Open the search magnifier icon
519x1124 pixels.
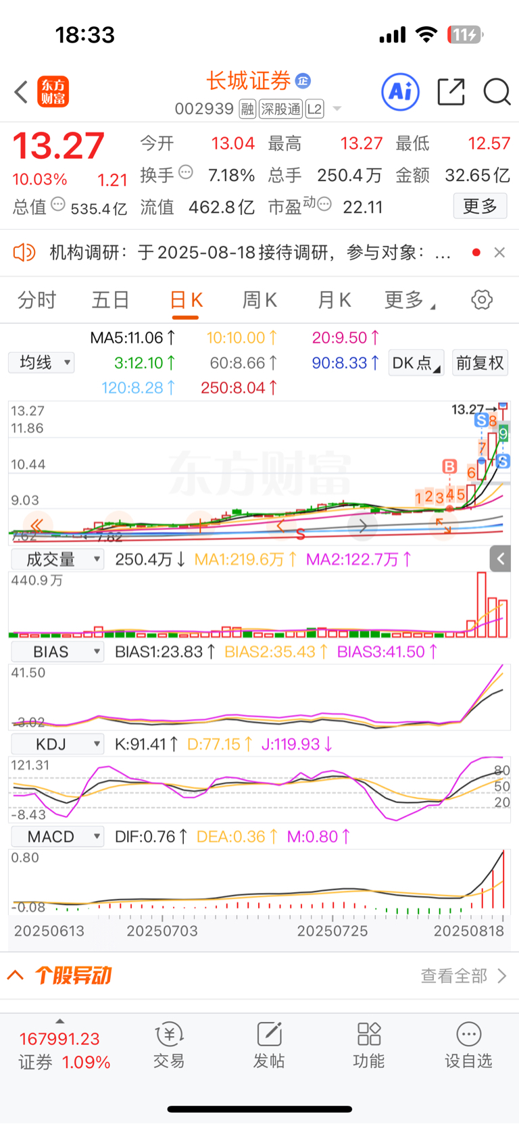point(497,92)
